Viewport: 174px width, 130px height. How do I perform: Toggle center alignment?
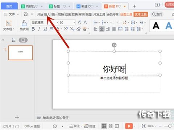(101, 29)
